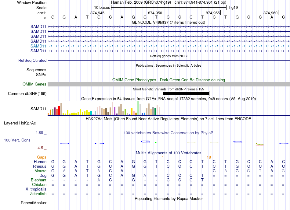Screen dimensions: 290x210
Task: Select the 'Scale' track label
Action: click(x=41, y=8)
